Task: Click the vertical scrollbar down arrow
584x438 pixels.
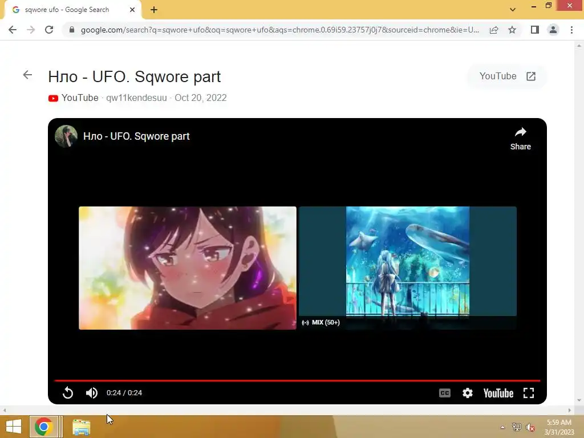Action: tap(579, 400)
